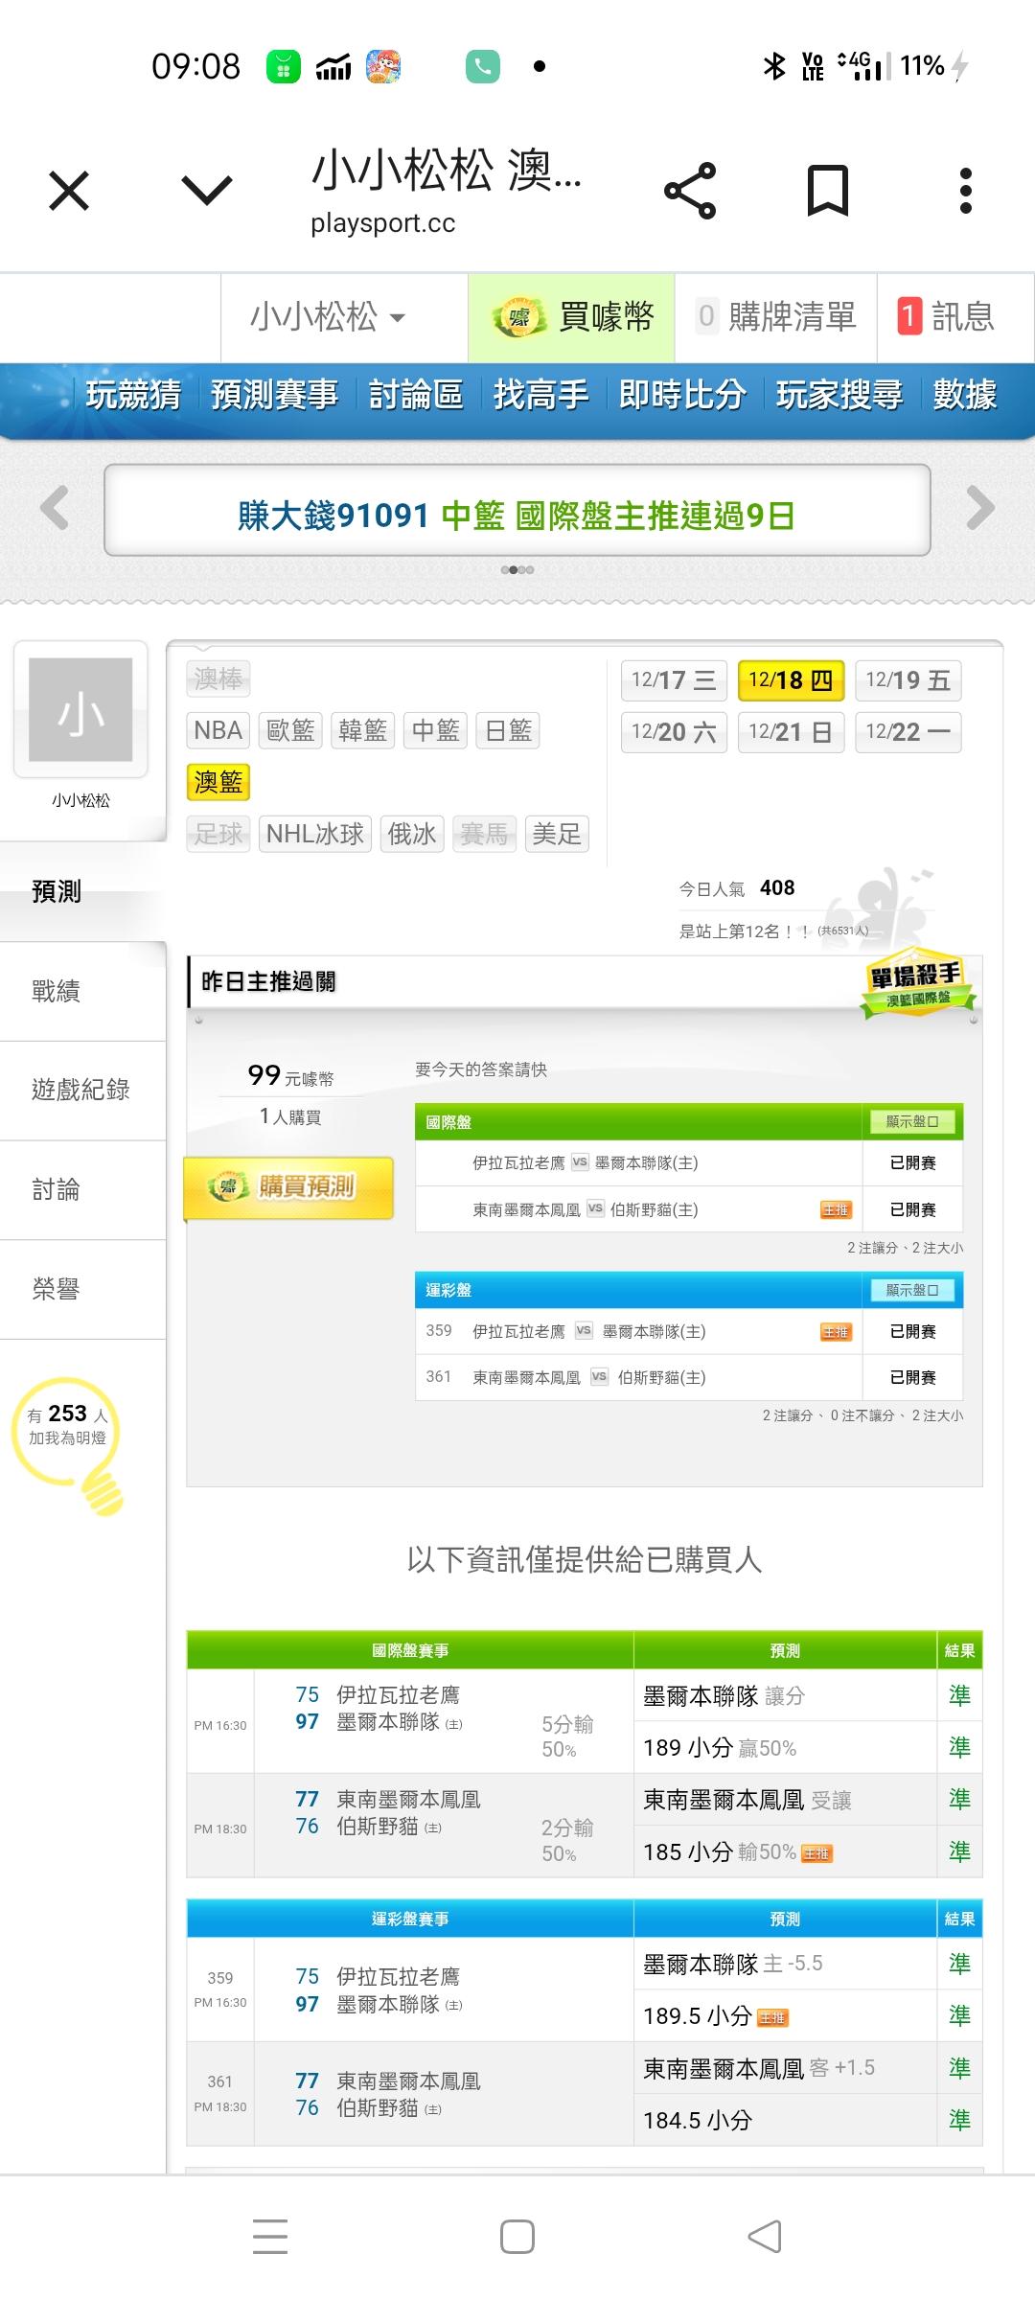1035x2300 pixels.
Task: Select 找高手 in the main nav
Action: (540, 395)
